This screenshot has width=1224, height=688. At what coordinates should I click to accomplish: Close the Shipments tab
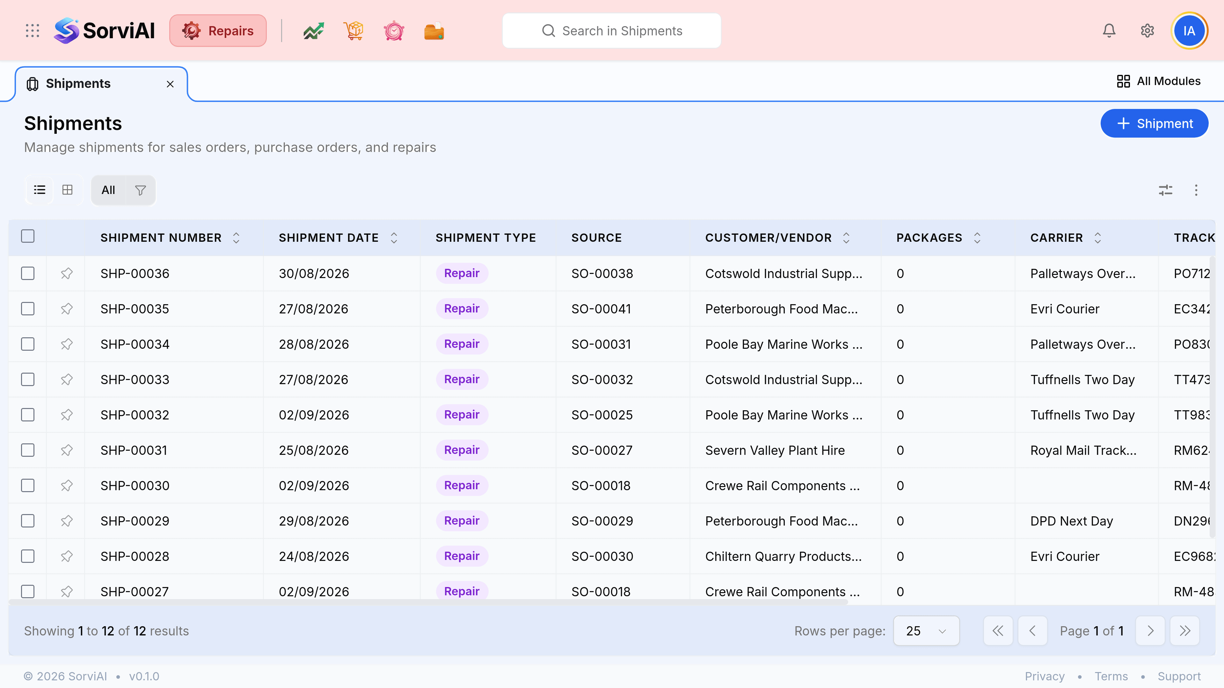(170, 84)
